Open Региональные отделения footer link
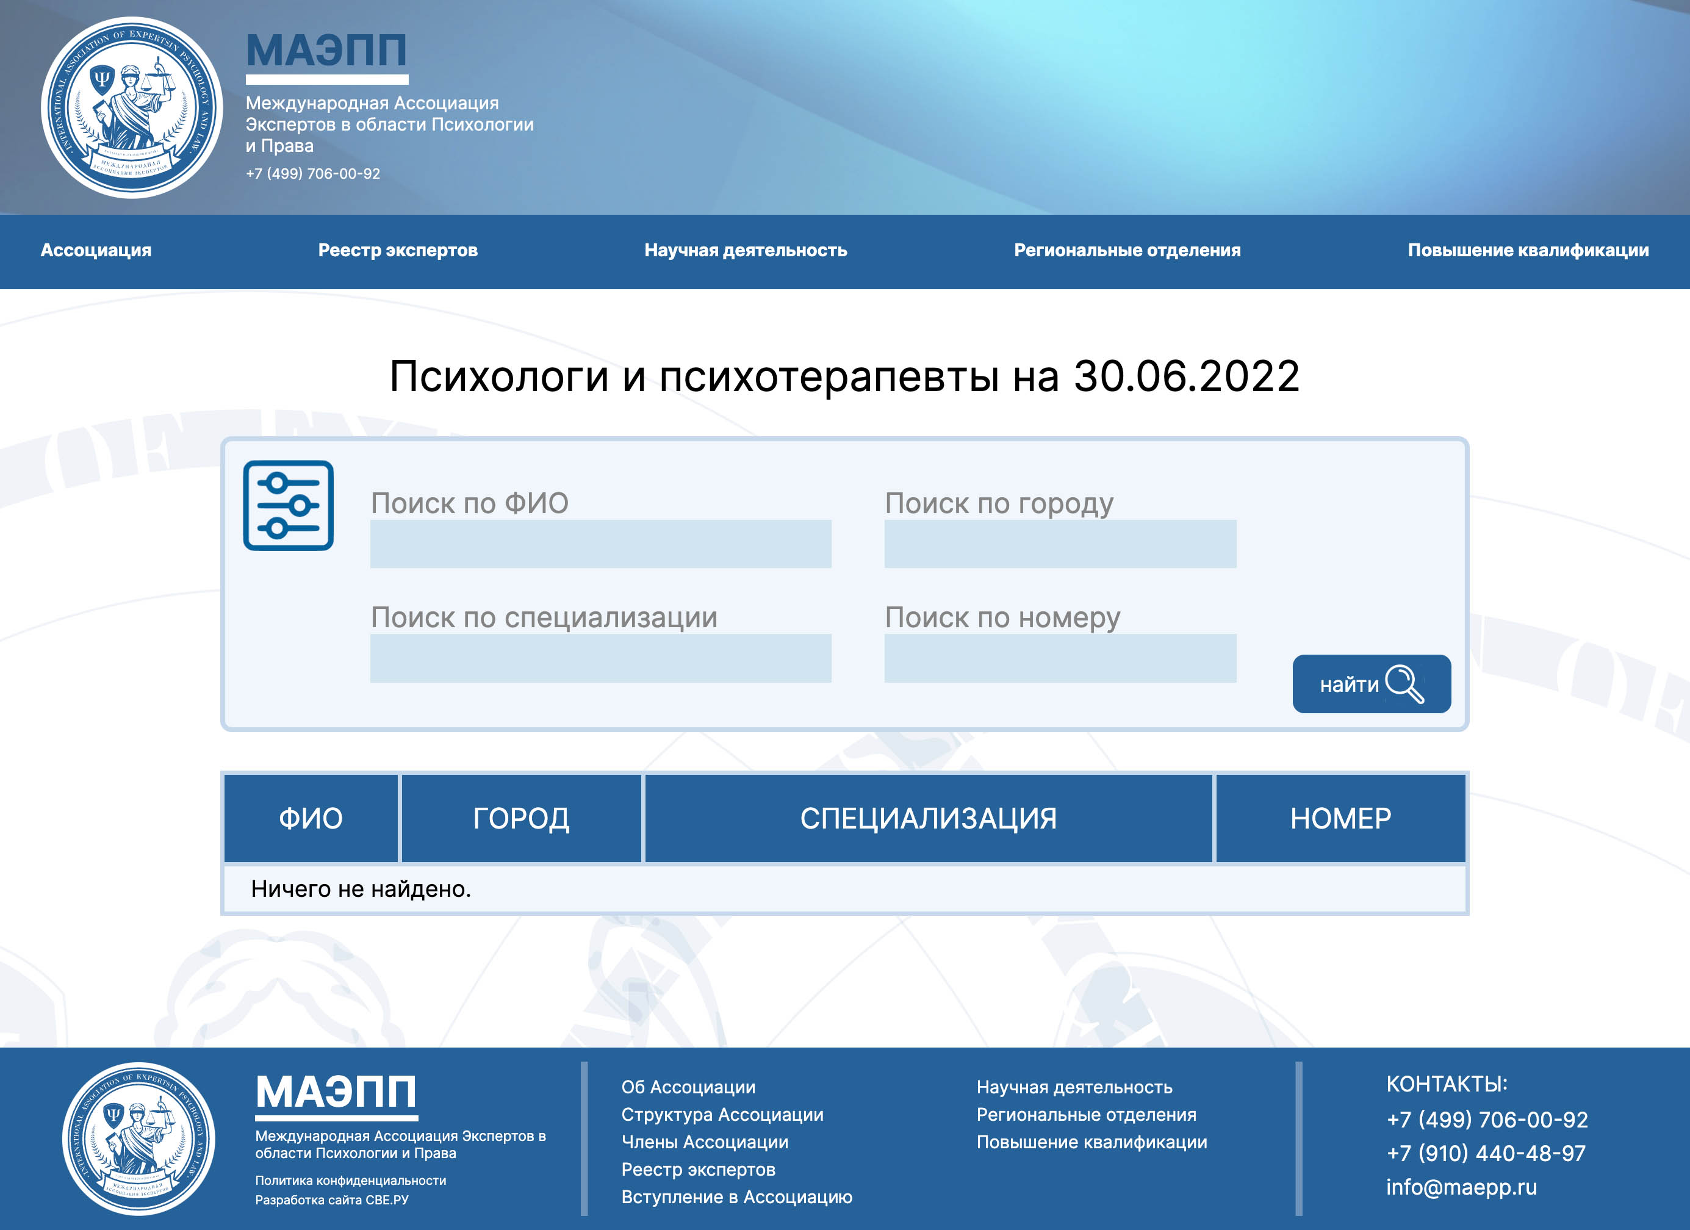 pos(1087,1115)
